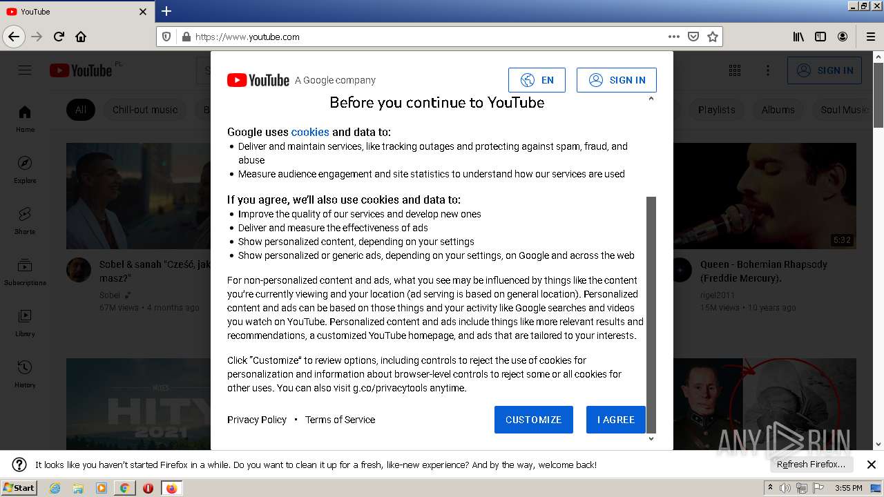Open the Privacy Policy link
This screenshot has height=497, width=884.
point(257,420)
